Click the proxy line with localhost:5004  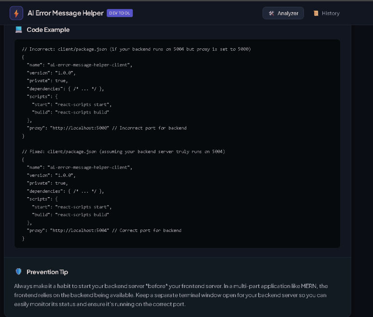pos(104,231)
